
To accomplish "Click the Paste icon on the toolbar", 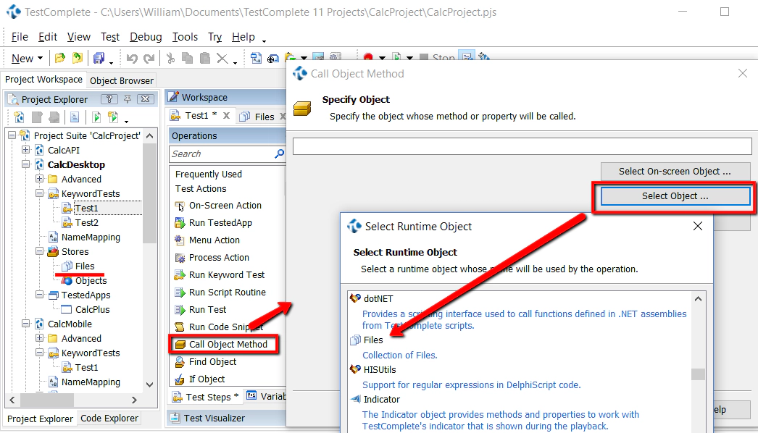I will coord(206,57).
